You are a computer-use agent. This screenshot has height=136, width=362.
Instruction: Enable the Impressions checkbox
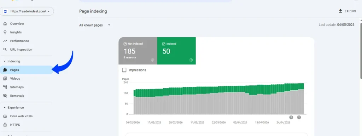click(124, 70)
